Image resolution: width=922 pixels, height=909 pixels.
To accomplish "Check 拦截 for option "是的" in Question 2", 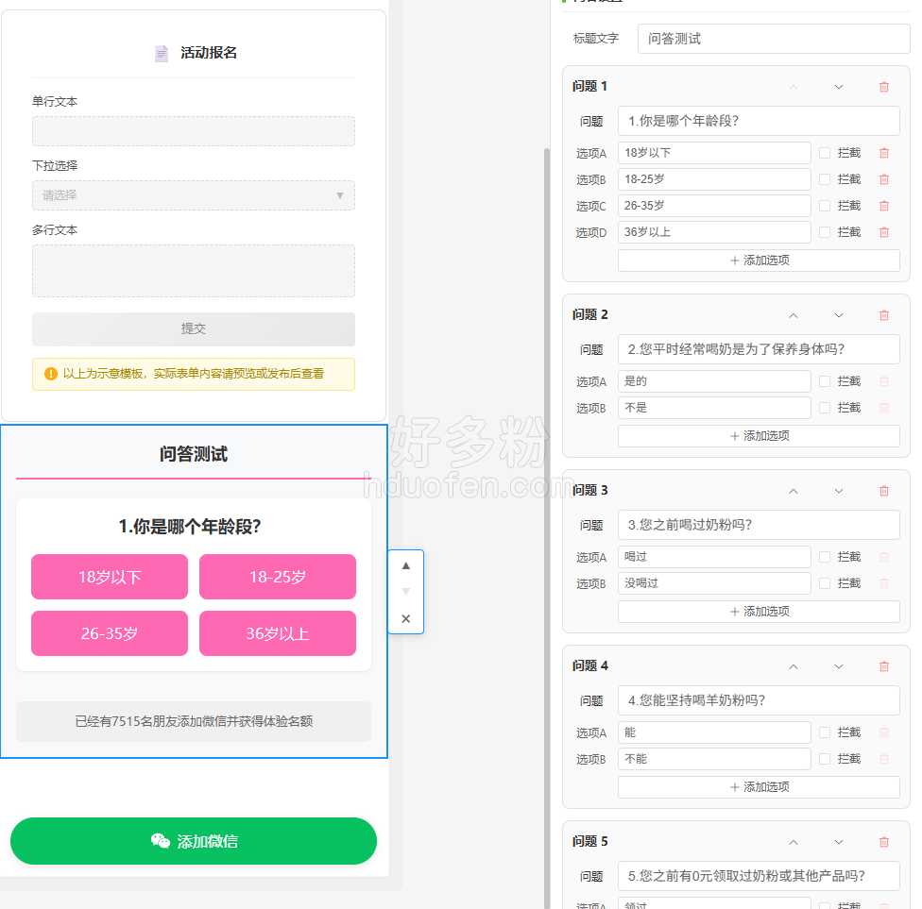I will [x=825, y=381].
